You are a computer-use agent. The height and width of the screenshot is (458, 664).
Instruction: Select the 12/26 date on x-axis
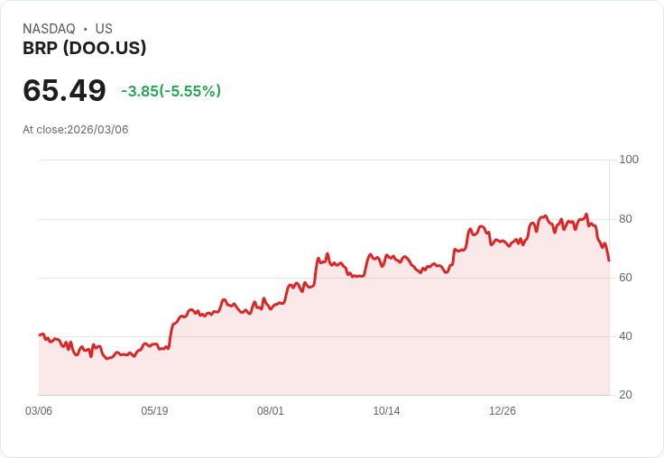click(x=503, y=411)
